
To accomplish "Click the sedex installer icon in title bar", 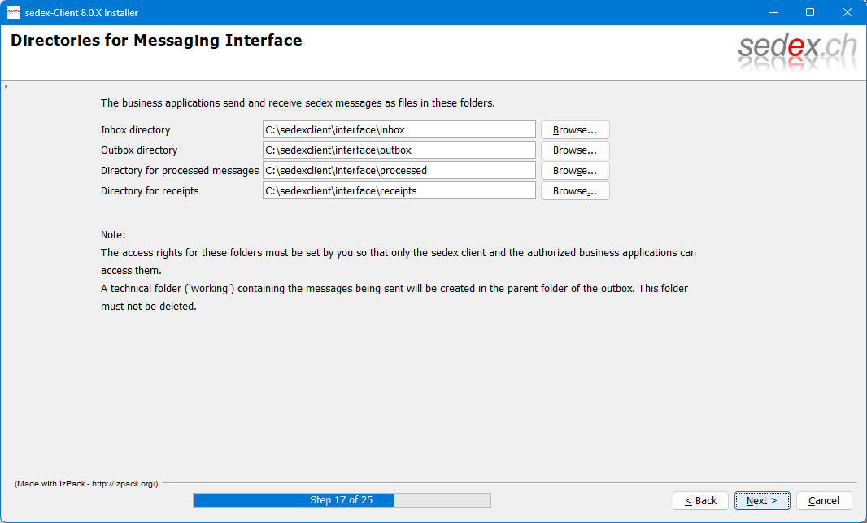I will point(14,12).
